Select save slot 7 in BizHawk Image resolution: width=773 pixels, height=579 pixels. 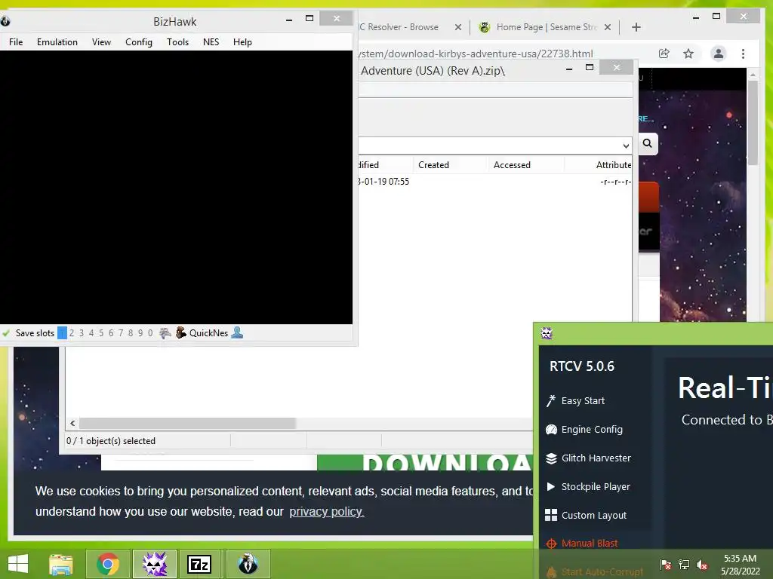pos(121,333)
